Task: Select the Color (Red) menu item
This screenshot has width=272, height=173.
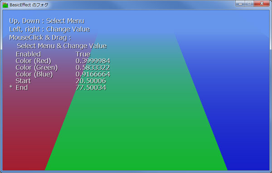Action: coord(33,61)
